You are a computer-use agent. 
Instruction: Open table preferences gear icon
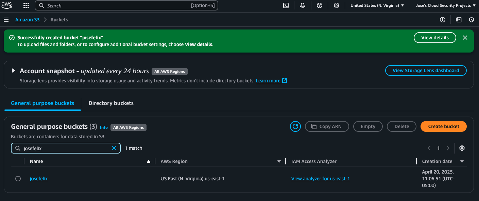[x=462, y=148]
